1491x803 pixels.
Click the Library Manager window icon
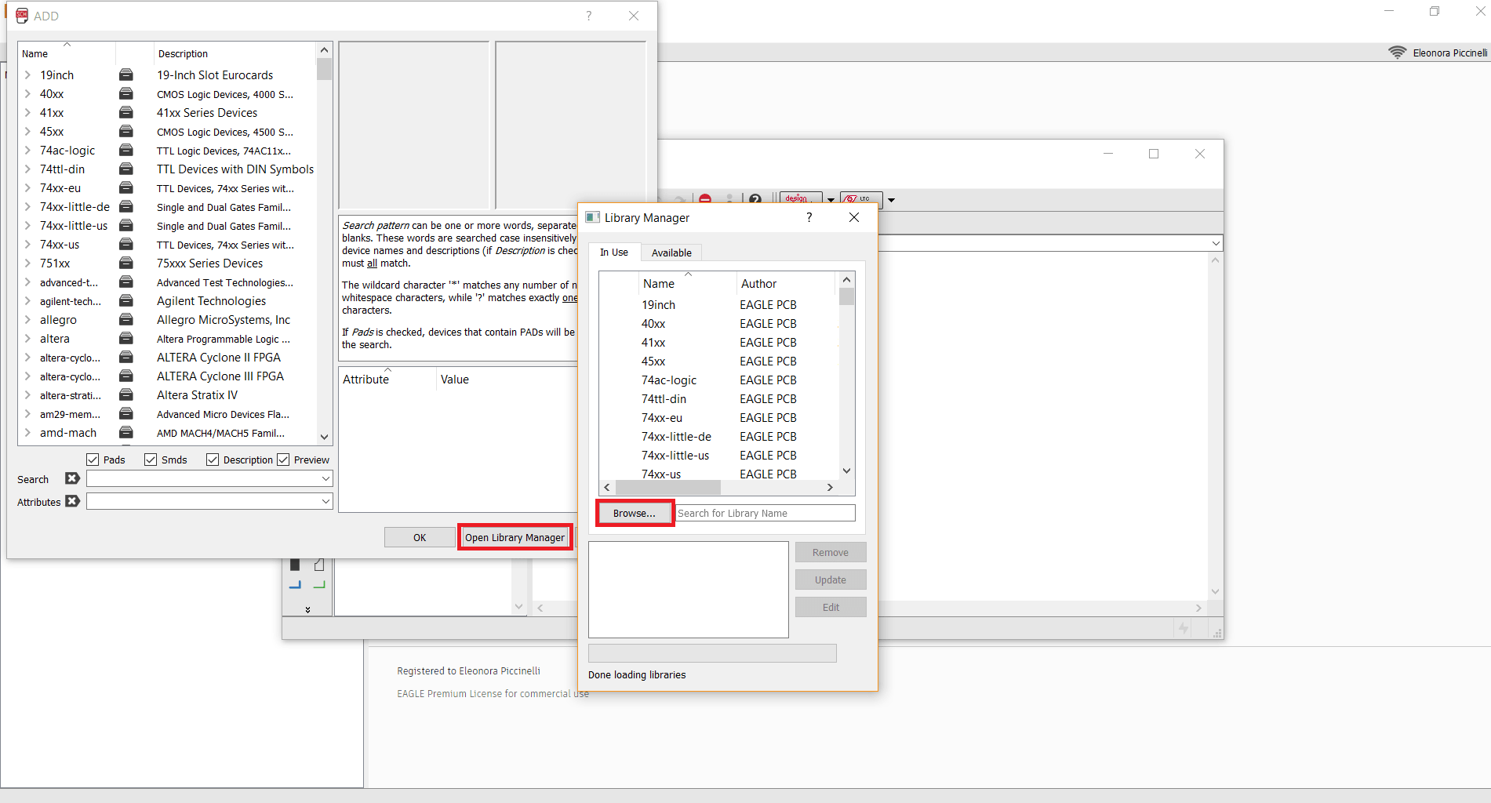(593, 217)
